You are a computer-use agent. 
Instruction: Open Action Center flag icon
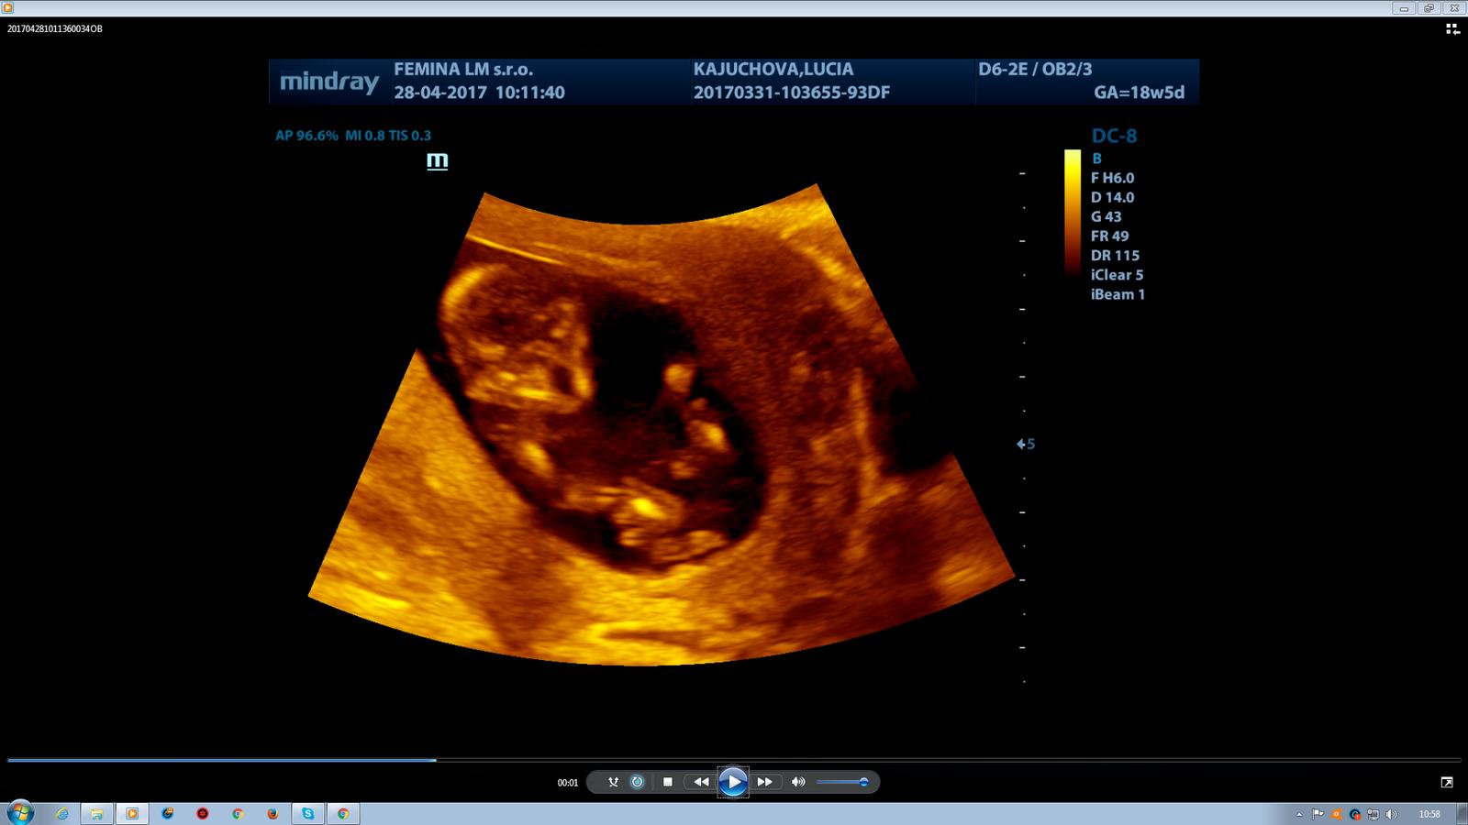(x=1318, y=814)
